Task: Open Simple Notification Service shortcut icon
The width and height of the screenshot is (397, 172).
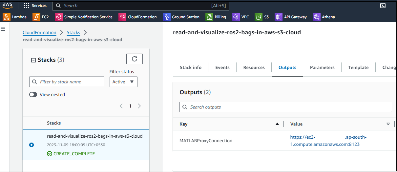Action: click(59, 17)
